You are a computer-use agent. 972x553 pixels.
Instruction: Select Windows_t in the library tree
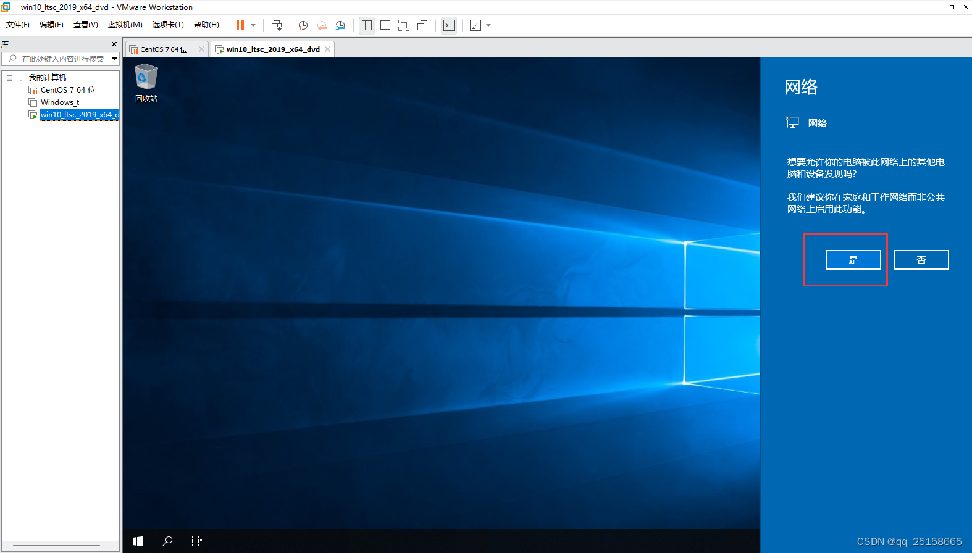pos(60,102)
